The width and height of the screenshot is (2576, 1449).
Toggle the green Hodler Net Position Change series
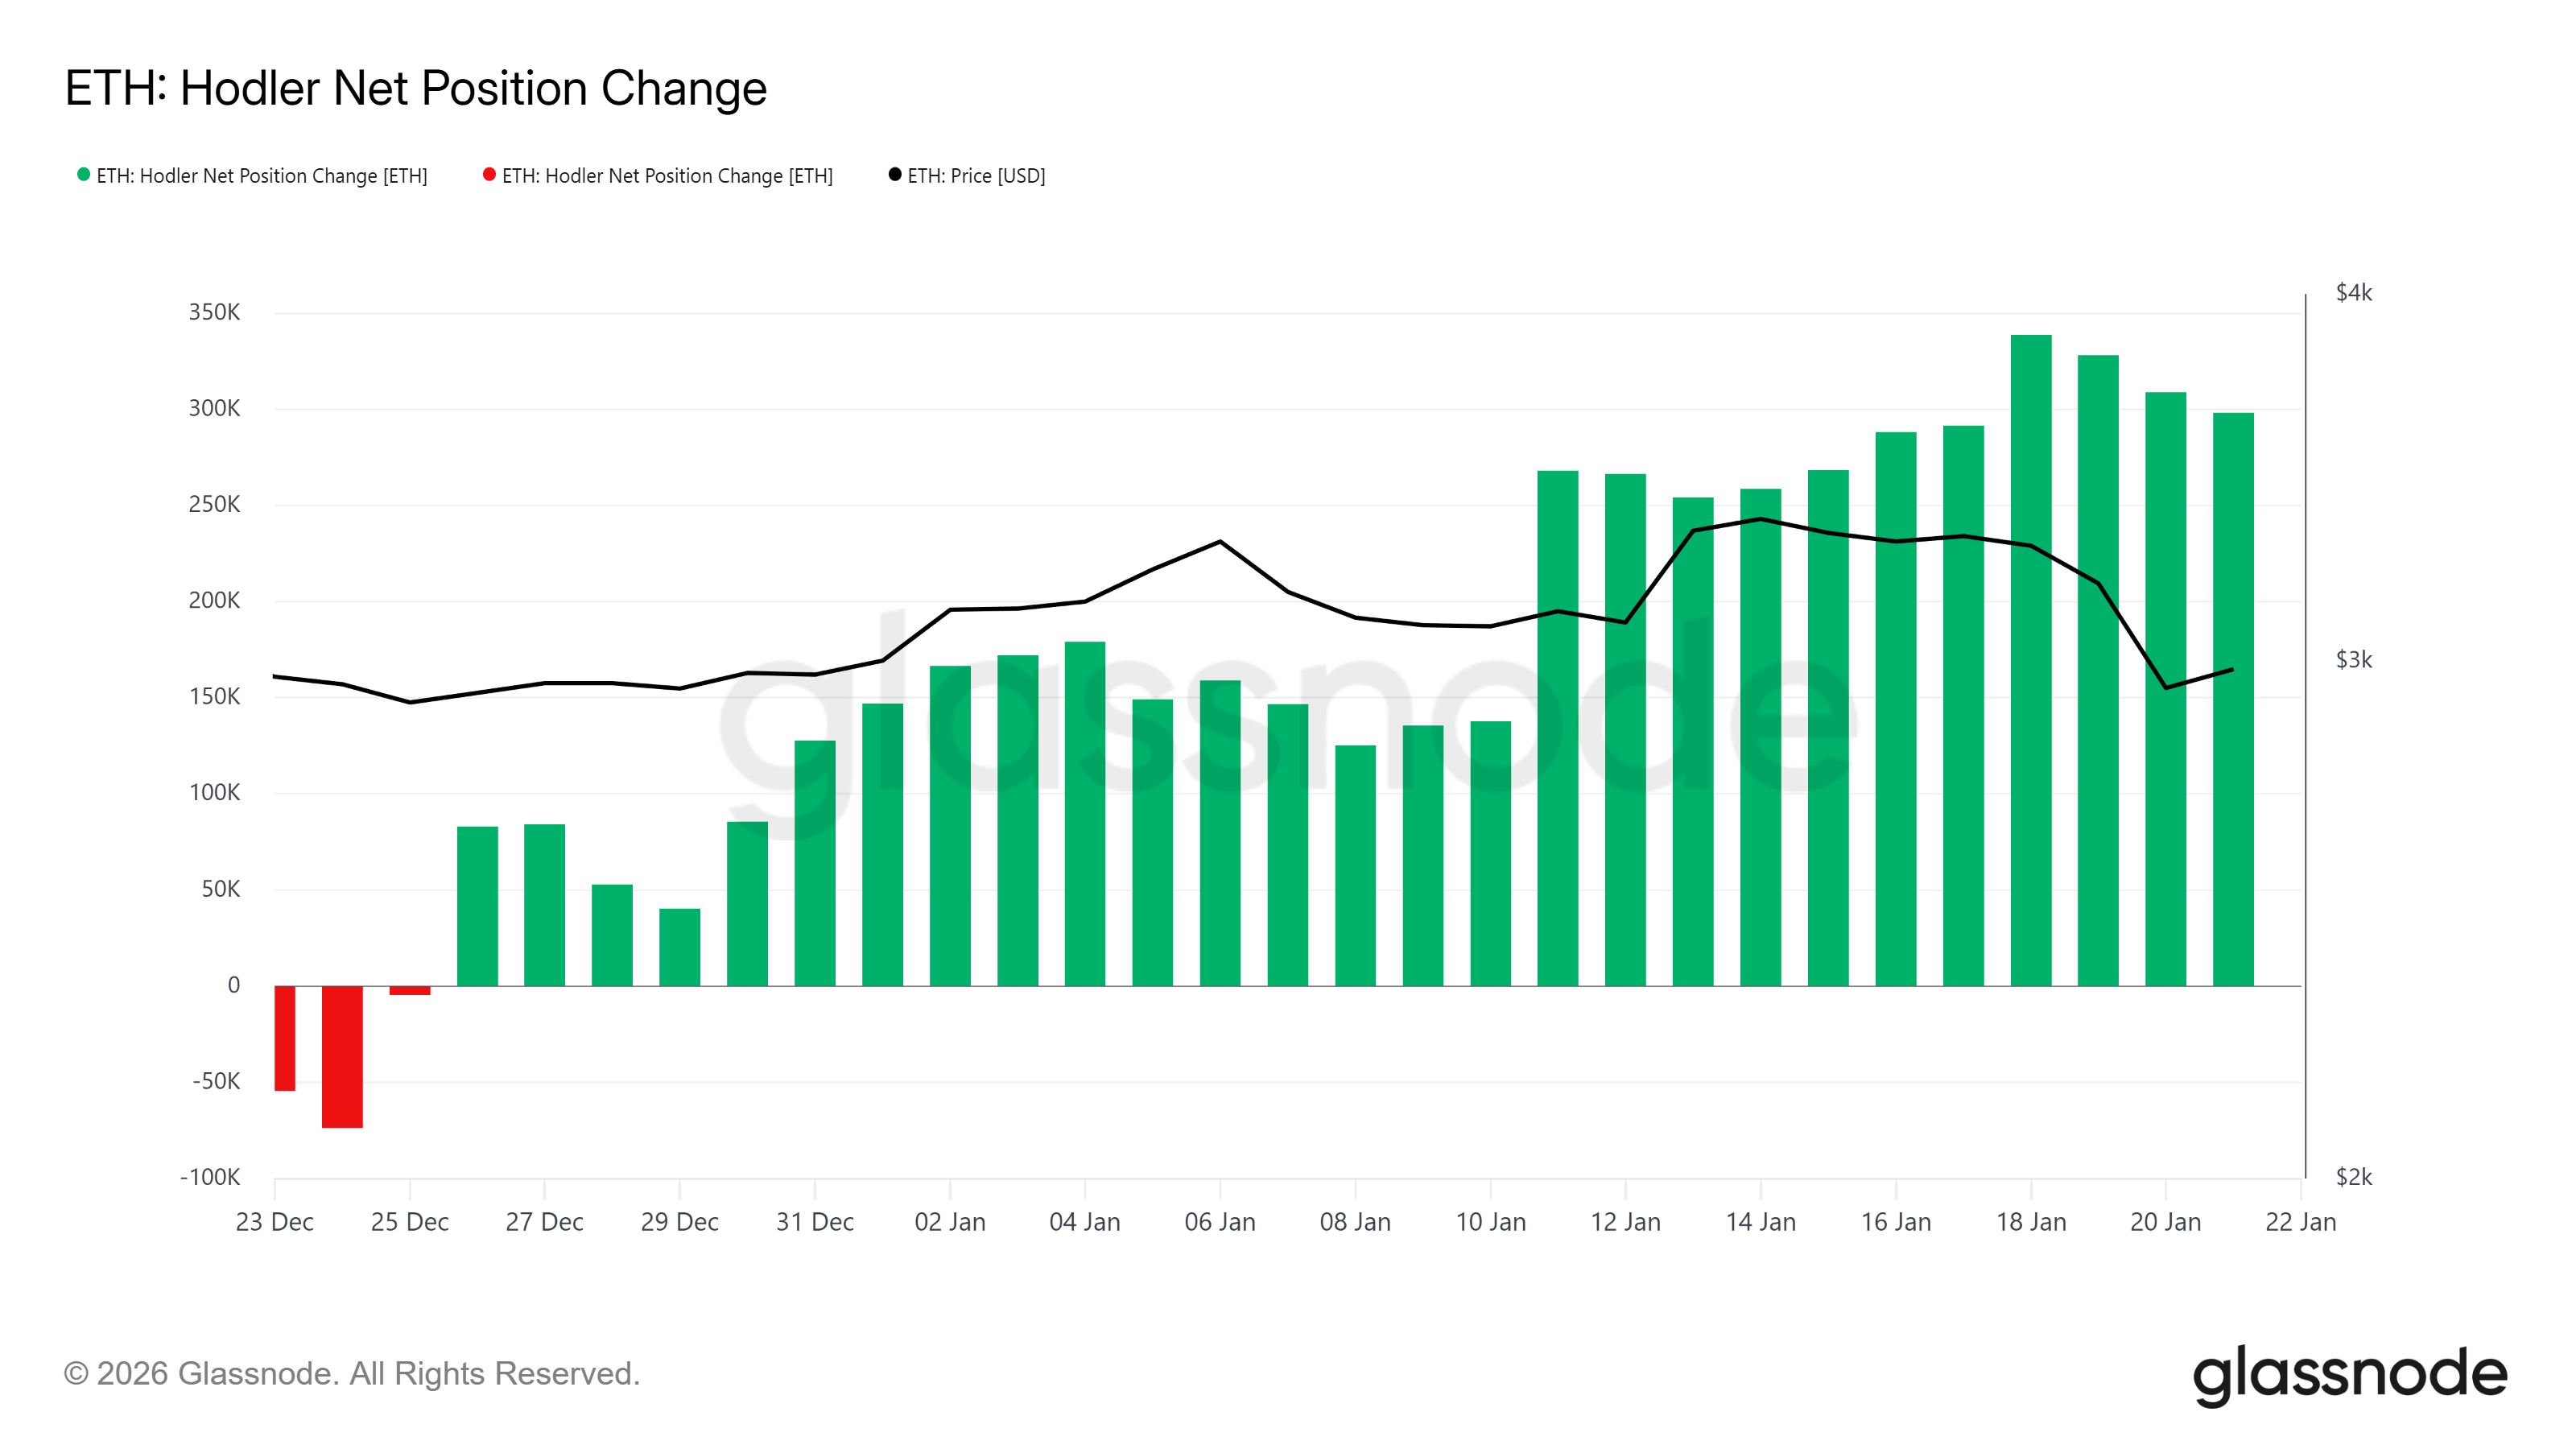(x=262, y=176)
